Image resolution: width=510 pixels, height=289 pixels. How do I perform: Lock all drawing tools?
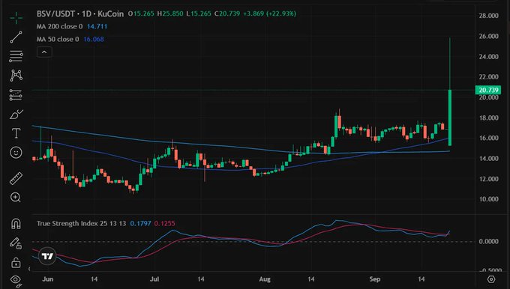16,262
